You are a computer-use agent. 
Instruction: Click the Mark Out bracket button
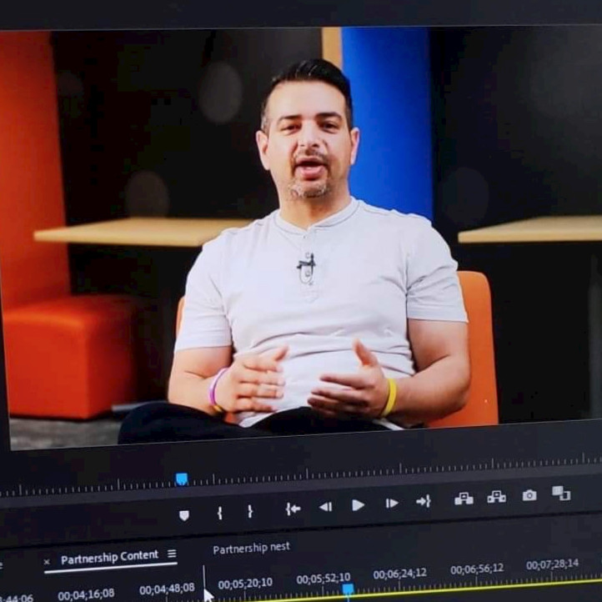[x=249, y=511]
